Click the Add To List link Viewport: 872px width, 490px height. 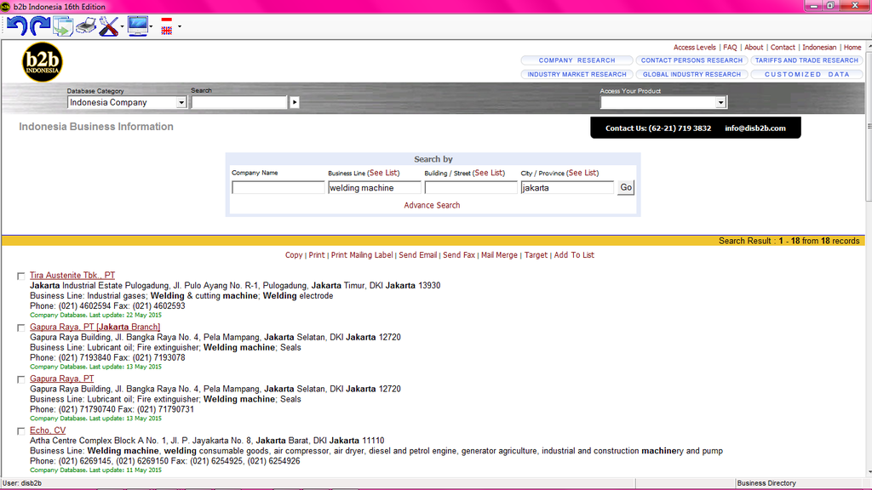click(574, 255)
